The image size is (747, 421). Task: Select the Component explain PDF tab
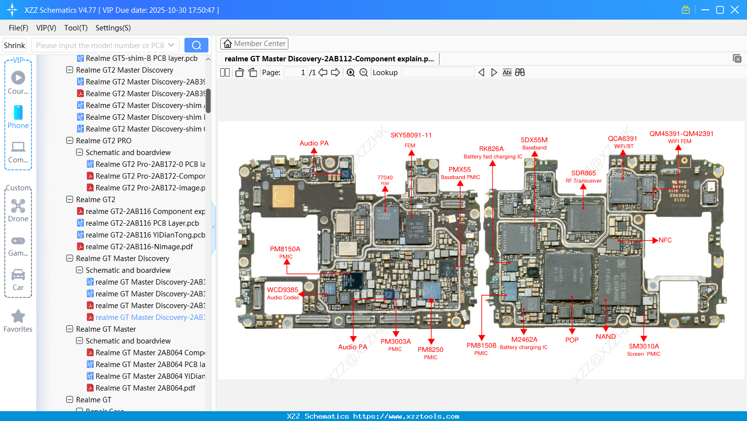pyautogui.click(x=328, y=58)
